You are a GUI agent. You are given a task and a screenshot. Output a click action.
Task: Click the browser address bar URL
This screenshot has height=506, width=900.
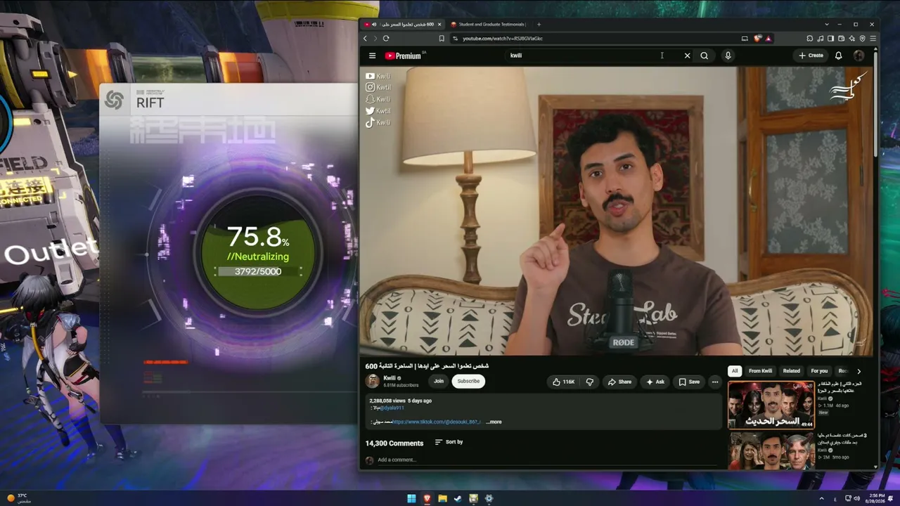click(502, 39)
